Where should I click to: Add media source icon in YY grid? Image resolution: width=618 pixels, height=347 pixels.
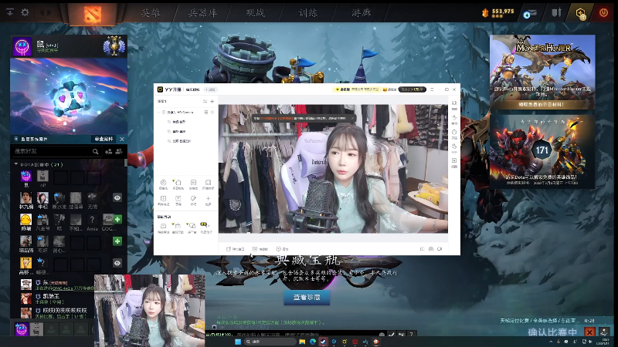point(193,184)
